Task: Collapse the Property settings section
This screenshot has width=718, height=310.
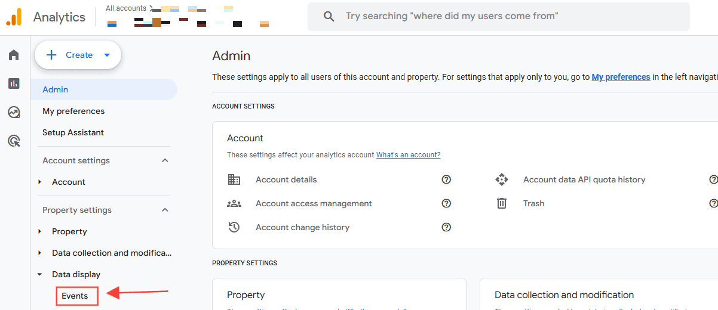Action: 165,210
